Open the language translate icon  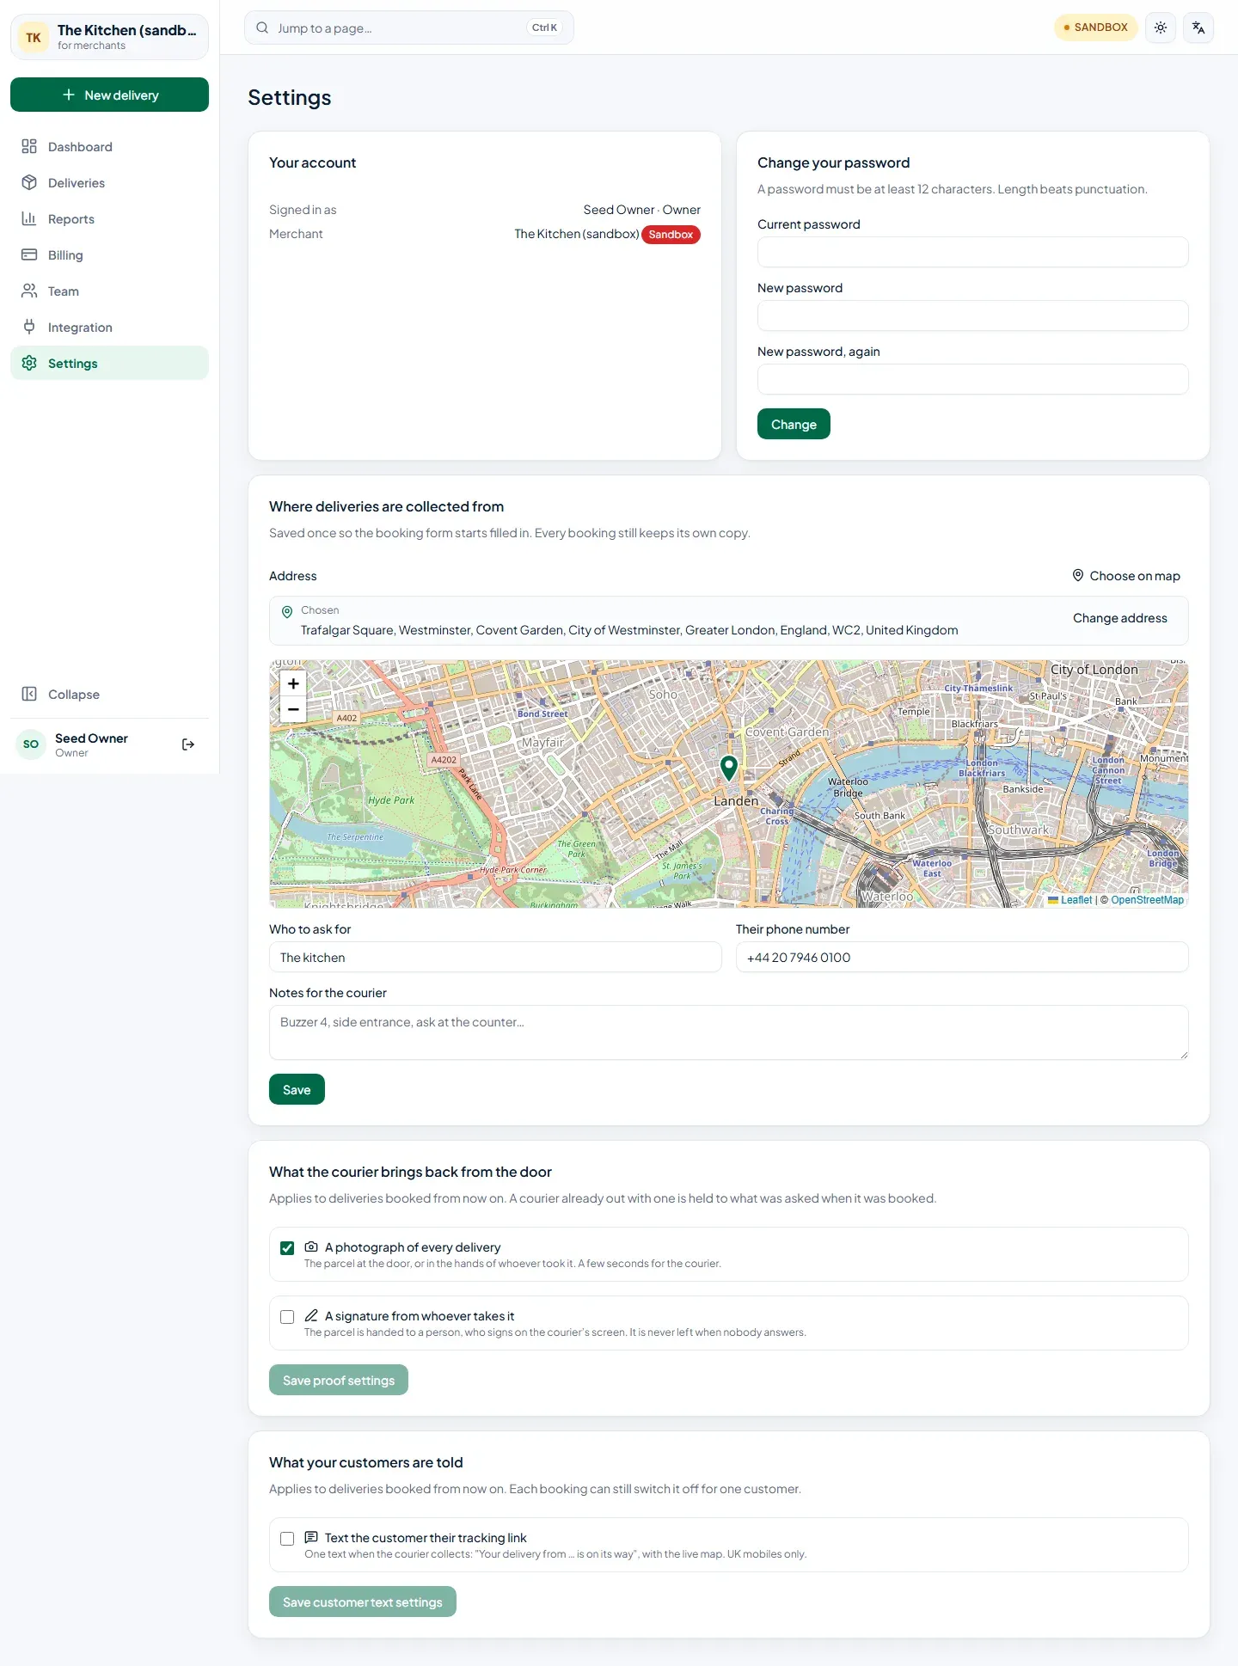(x=1198, y=28)
